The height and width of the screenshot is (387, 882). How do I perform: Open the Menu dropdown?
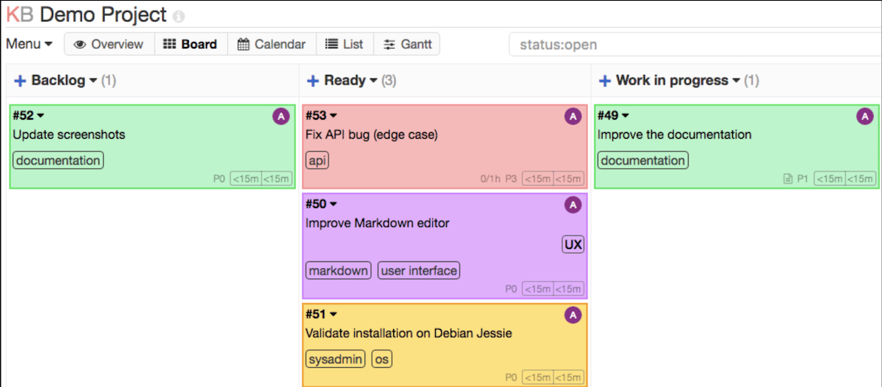29,44
